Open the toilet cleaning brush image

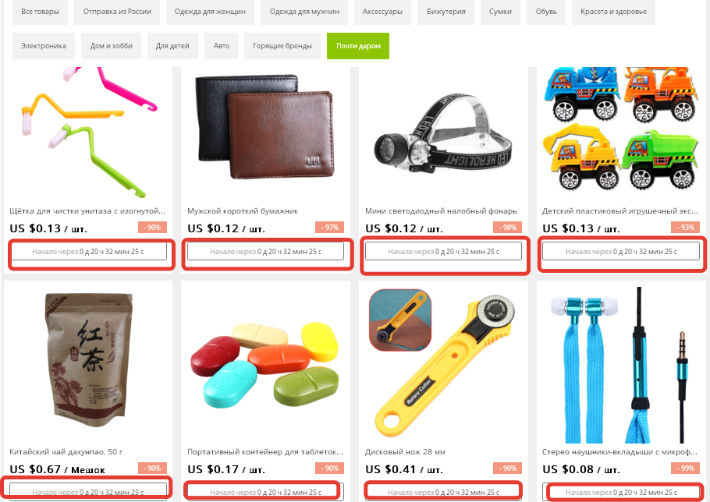click(x=89, y=133)
